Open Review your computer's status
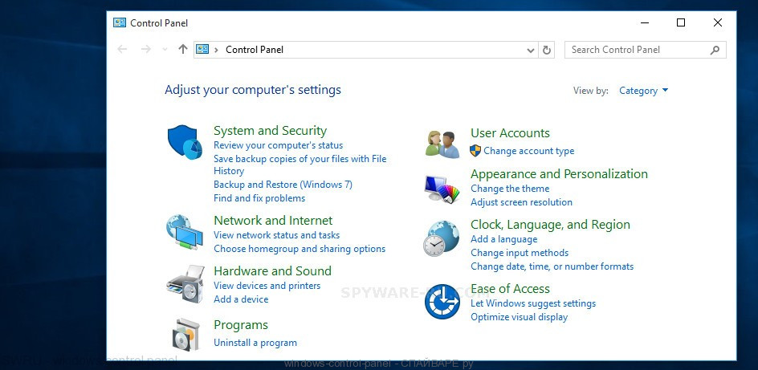This screenshot has height=370, width=758. (279, 145)
